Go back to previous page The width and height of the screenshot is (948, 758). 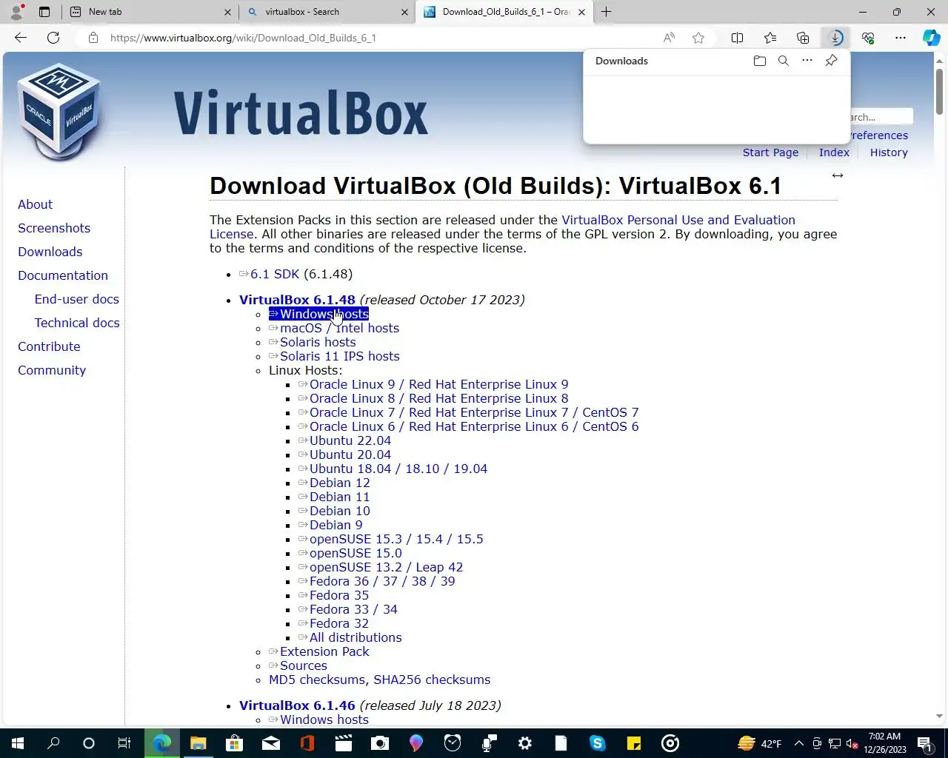click(x=21, y=38)
